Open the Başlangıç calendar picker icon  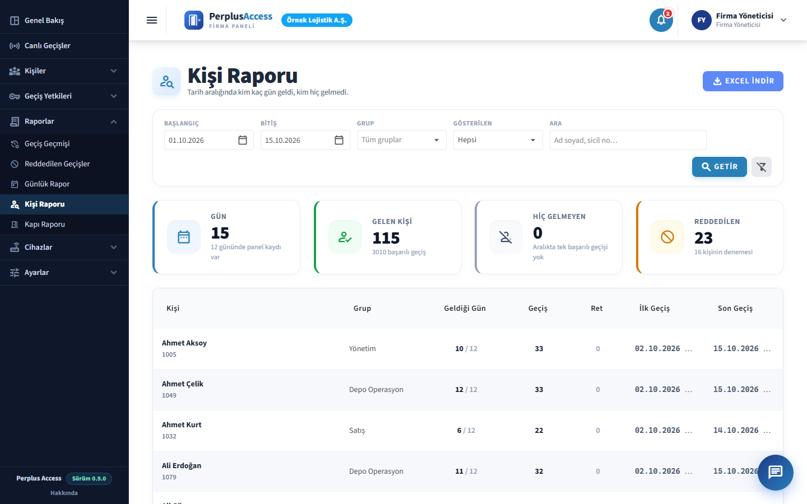click(243, 140)
